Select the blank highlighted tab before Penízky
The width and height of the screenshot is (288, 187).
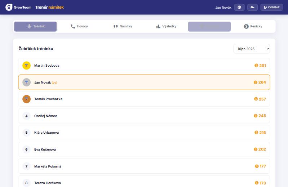(209, 26)
